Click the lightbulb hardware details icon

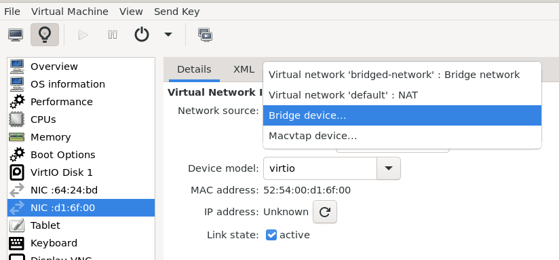pos(45,35)
